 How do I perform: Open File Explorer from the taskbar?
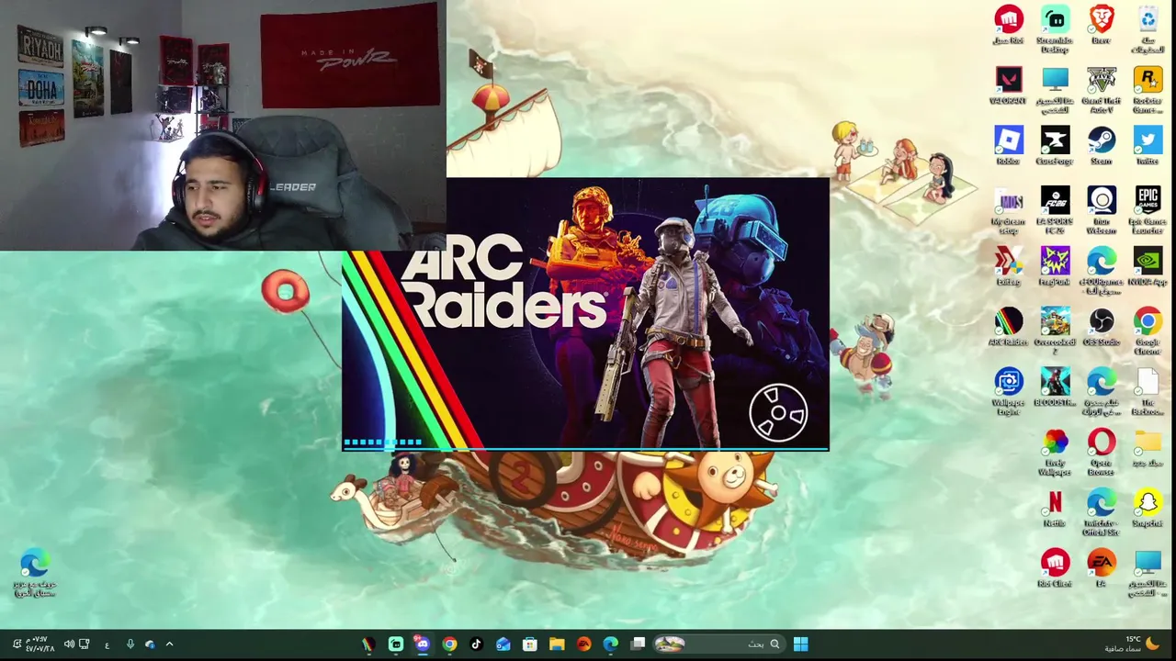557,644
